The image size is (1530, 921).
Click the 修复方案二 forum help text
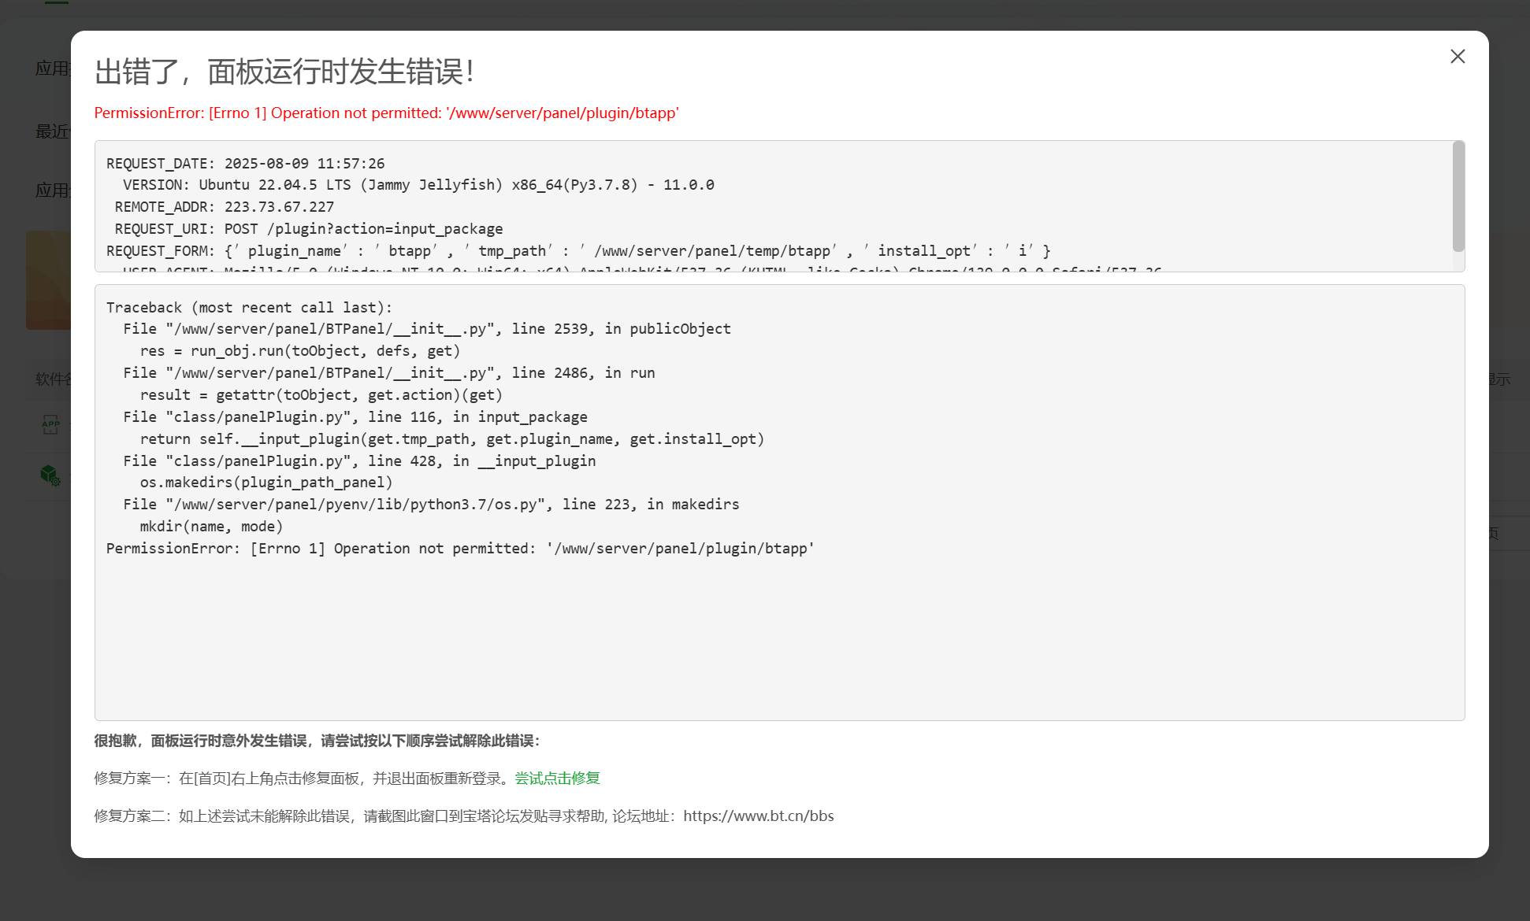[463, 816]
